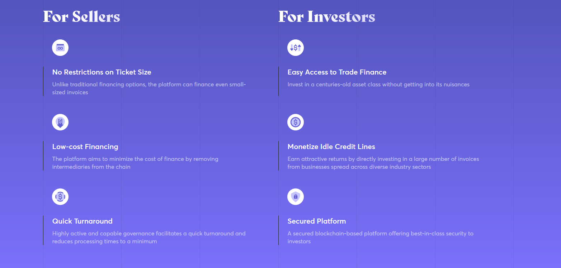The width and height of the screenshot is (561, 268).
Task: Click the removing intermediaries description text
Action: click(135, 163)
